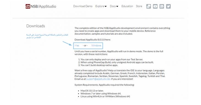Expand the Docs dropdown menu
This screenshot has height=105, width=201.
click(x=114, y=6)
